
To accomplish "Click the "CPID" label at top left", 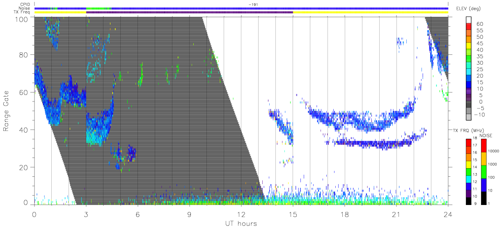I will [x=25, y=5].
